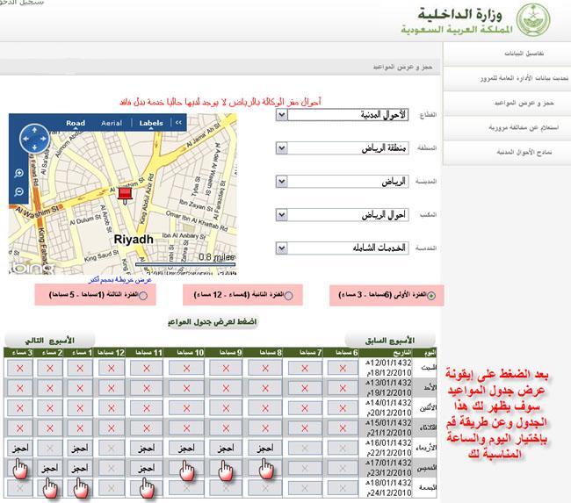571x503 pixels.
Task: Zoom in on the Riyadh map
Action: click(x=19, y=174)
